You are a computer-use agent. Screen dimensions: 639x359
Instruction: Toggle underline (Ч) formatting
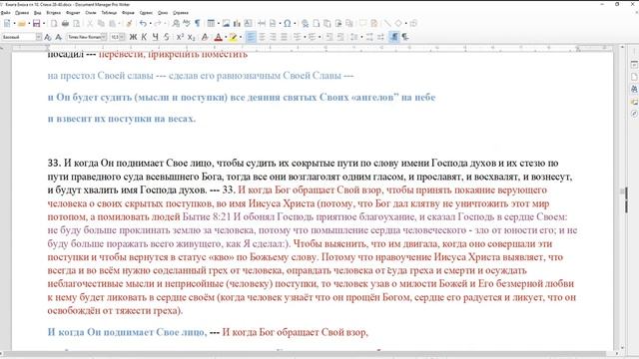(x=156, y=37)
